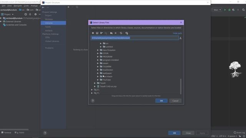This screenshot has width=246, height=138.
Task: Click Close in Project Structure window
Action: tap(188, 133)
